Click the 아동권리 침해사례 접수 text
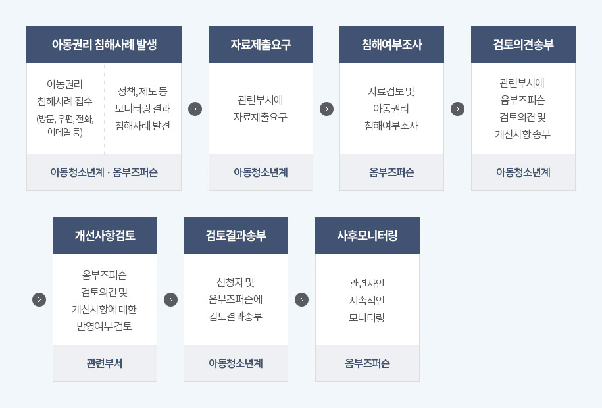602x408 pixels. (x=65, y=93)
